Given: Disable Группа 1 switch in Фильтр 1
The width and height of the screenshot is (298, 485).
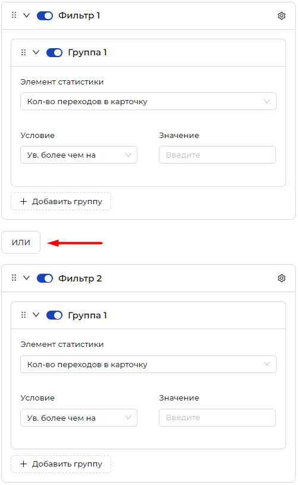Looking at the screenshot, I should point(54,52).
